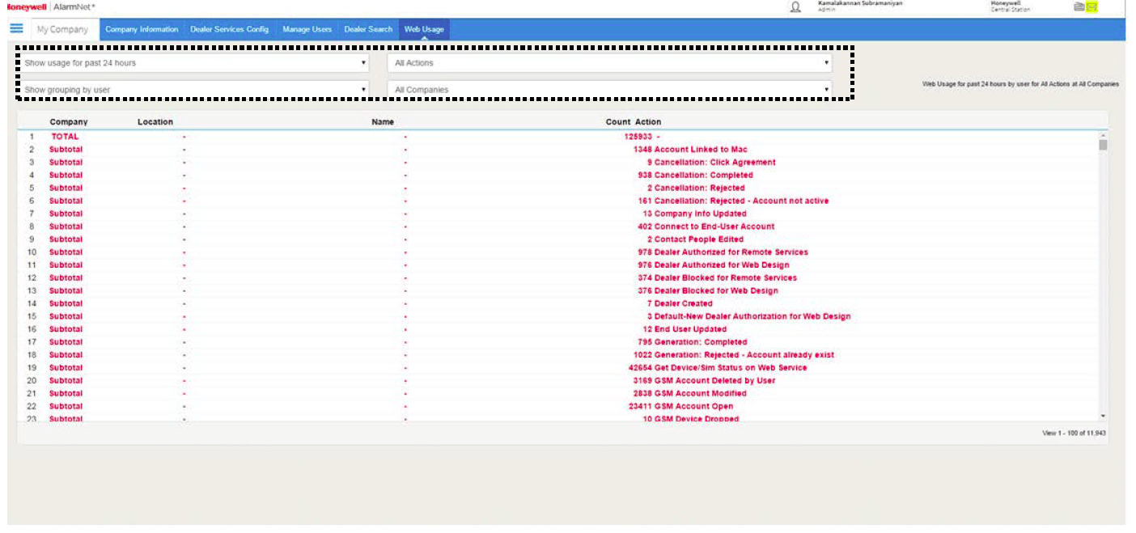Click the scrollbar up arrow in table

tap(1103, 136)
